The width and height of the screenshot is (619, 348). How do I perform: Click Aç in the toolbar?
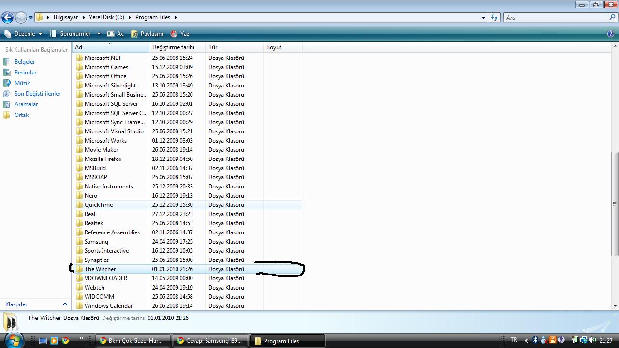point(116,34)
